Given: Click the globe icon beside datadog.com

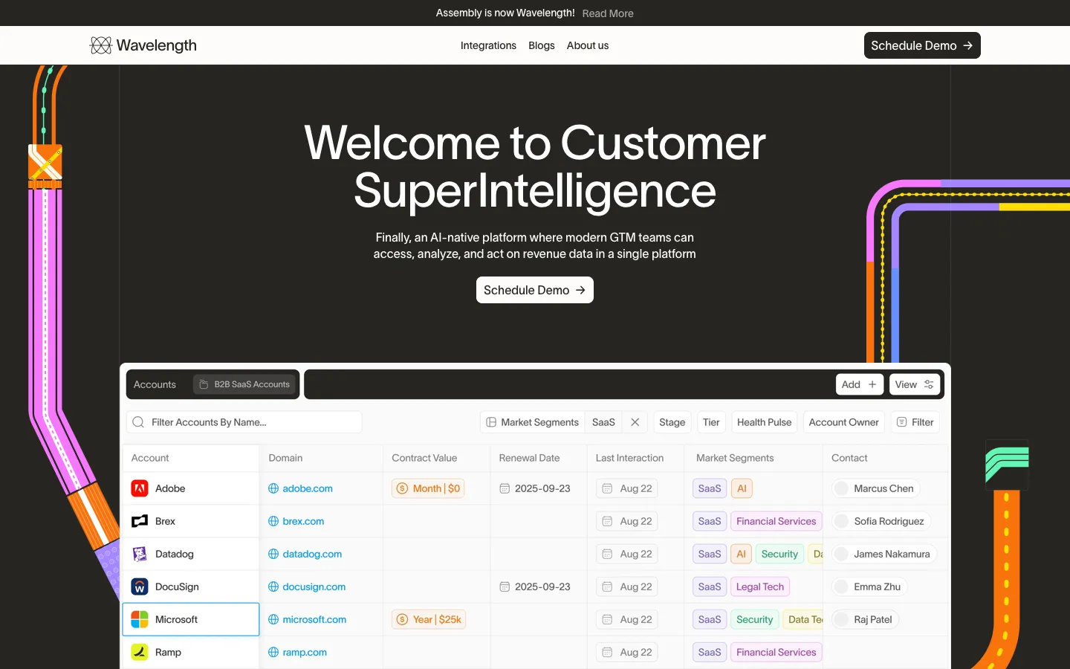Looking at the screenshot, I should [x=273, y=554].
